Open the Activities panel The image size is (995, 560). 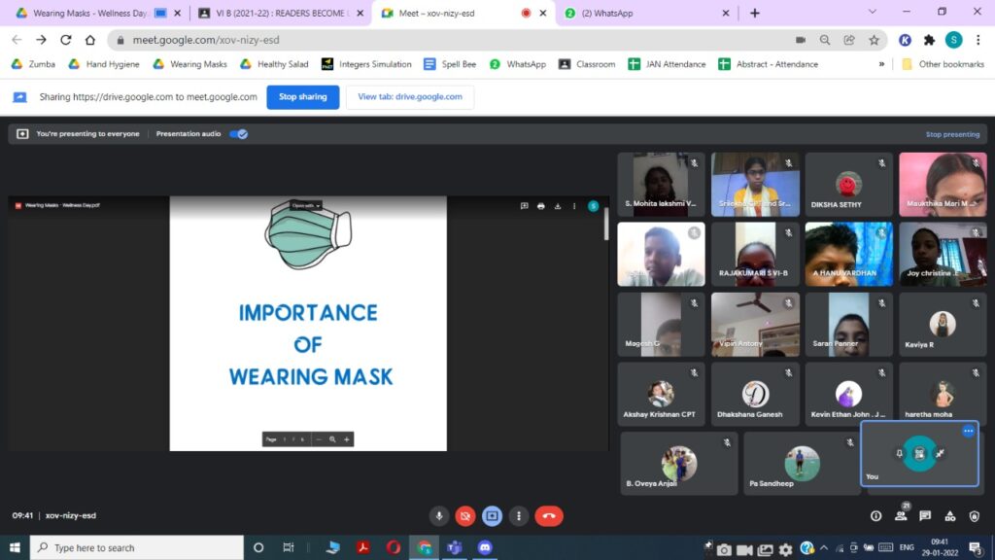point(949,516)
